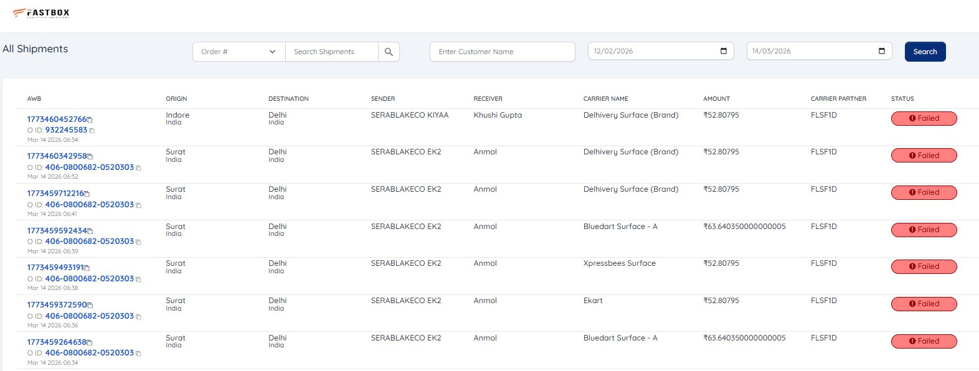The width and height of the screenshot is (979, 371).
Task: Copy AWB 1773459493191 icon
Action: tap(87, 268)
